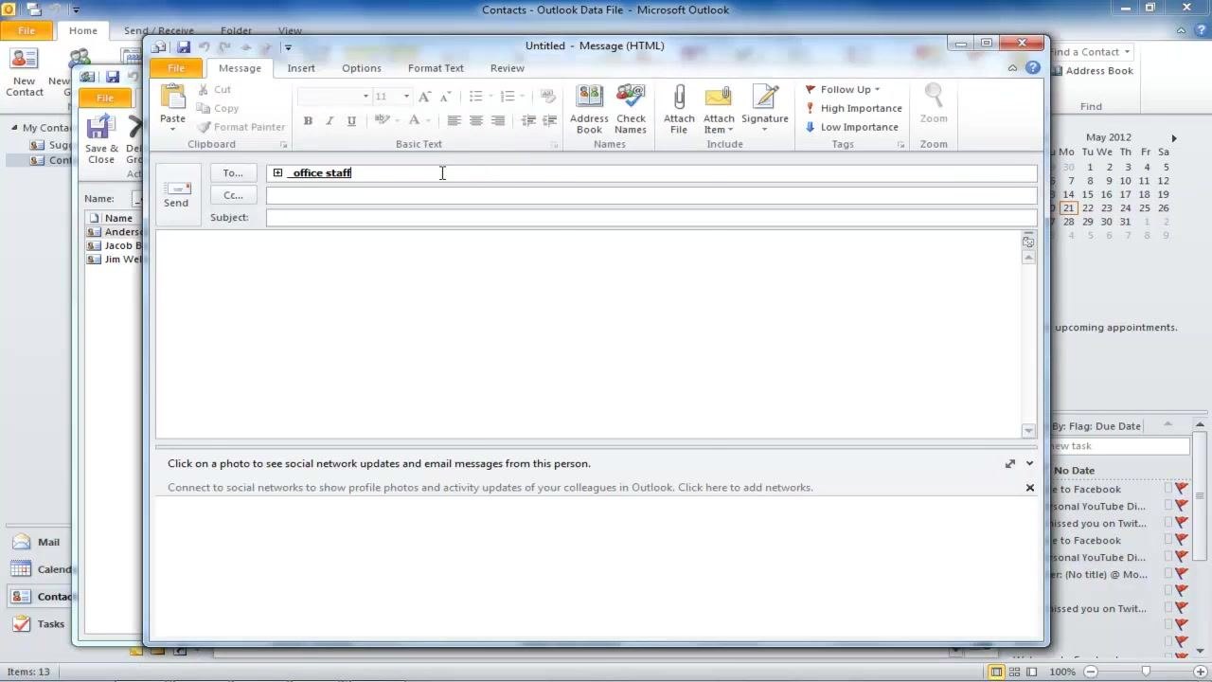Click the Outlook application icon in title bar

(9, 9)
